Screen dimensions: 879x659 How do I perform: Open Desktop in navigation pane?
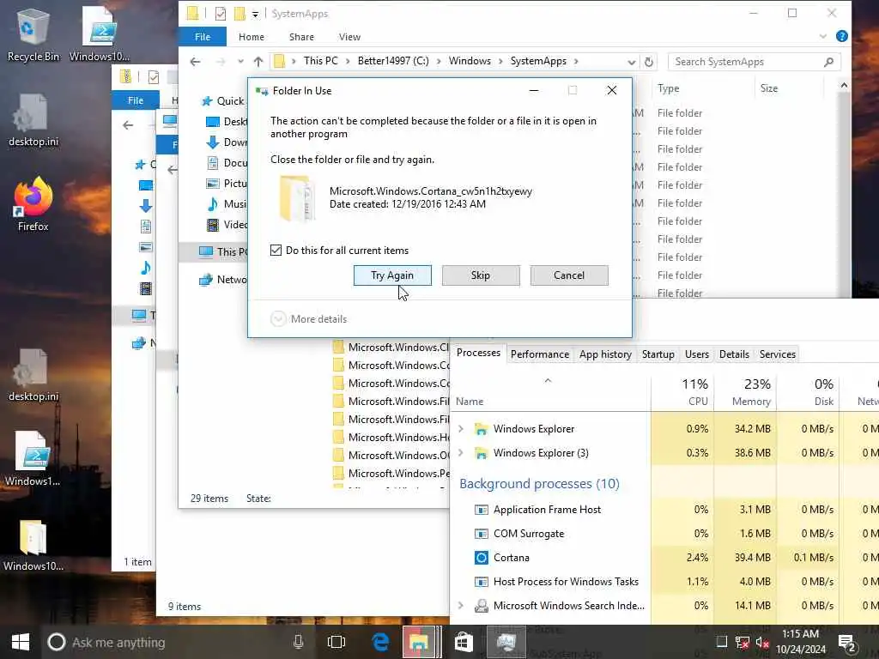[x=227, y=122]
